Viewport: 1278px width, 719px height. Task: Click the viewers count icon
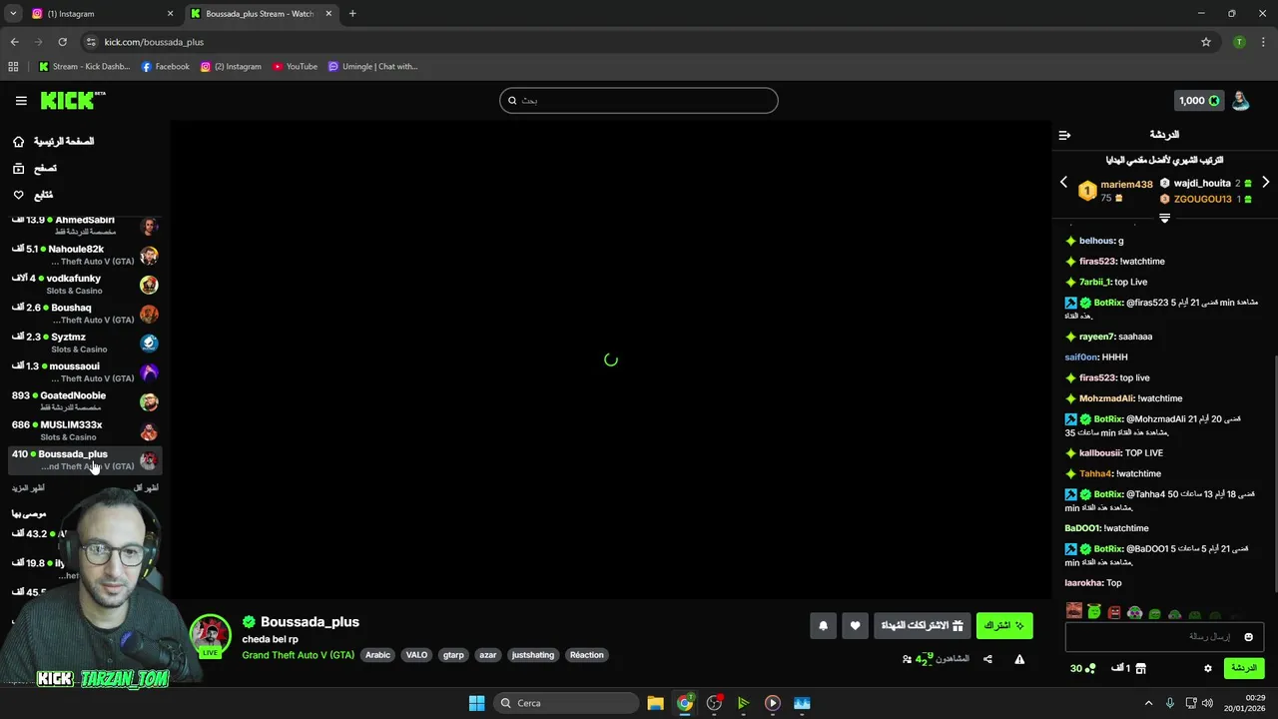pyautogui.click(x=907, y=659)
